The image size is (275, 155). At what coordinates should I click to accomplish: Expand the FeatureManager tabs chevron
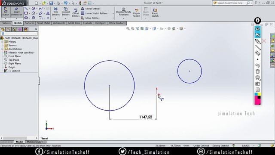point(36,29)
